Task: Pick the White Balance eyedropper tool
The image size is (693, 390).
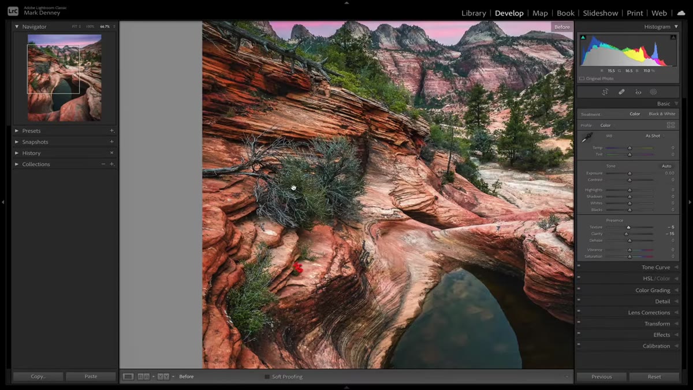Action: click(587, 137)
